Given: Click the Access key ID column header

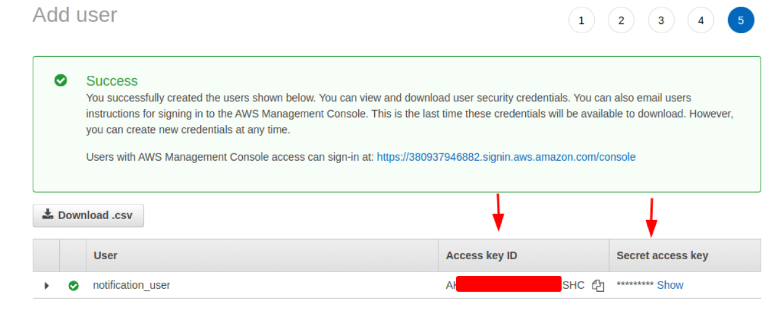Looking at the screenshot, I should pyautogui.click(x=481, y=255).
